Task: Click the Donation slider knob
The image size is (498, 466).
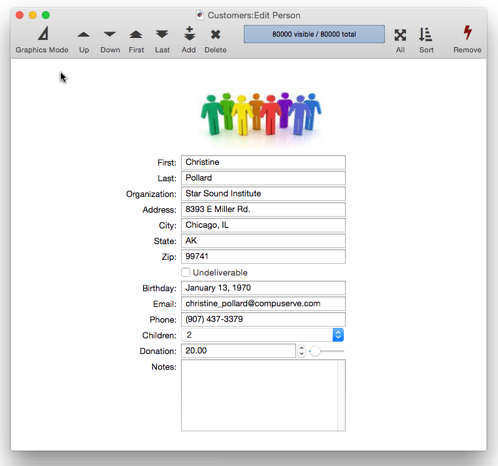Action: pyautogui.click(x=315, y=351)
